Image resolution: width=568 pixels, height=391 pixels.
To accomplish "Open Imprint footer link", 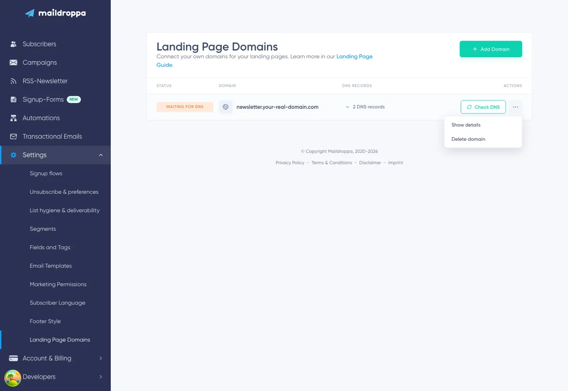I will (396, 163).
